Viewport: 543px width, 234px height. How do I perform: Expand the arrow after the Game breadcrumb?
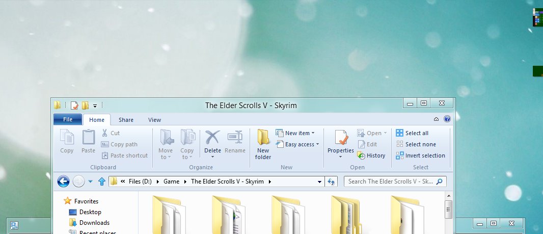click(x=185, y=181)
